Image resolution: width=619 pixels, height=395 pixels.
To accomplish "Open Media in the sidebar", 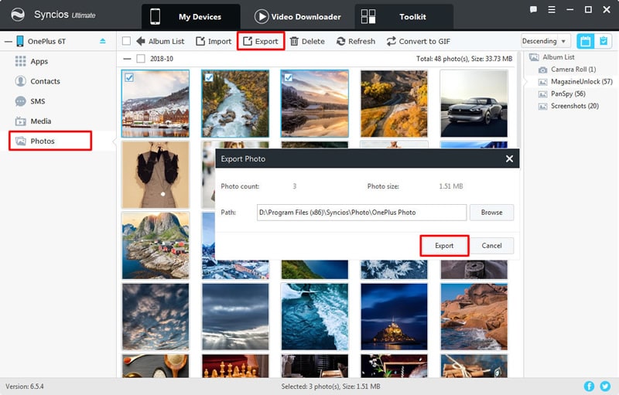I will pos(33,121).
